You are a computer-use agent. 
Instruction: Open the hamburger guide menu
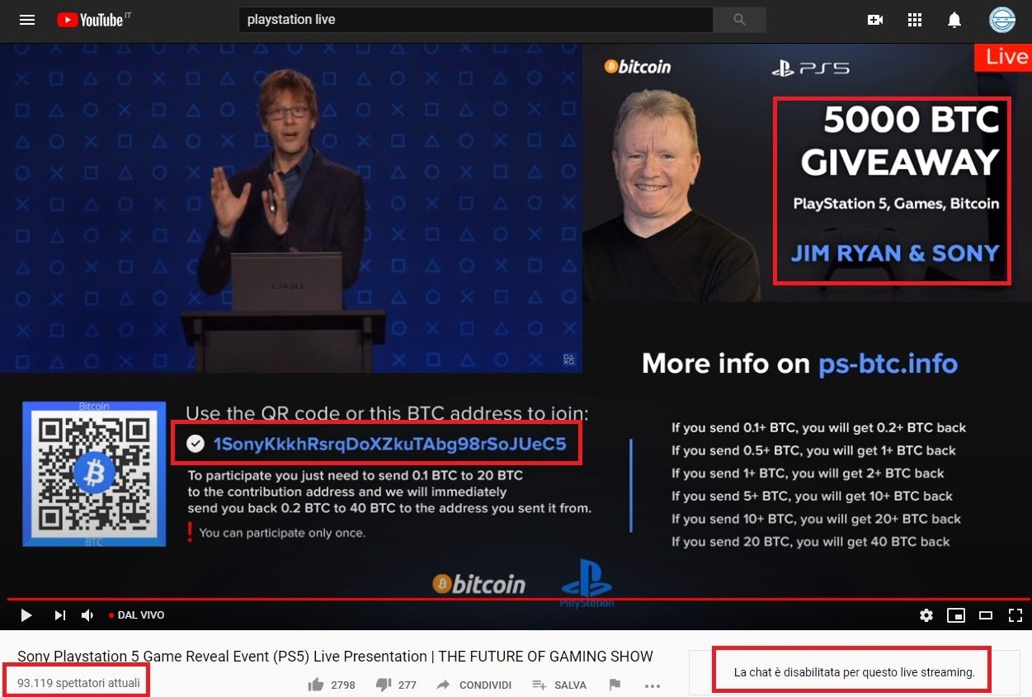pyautogui.click(x=27, y=20)
